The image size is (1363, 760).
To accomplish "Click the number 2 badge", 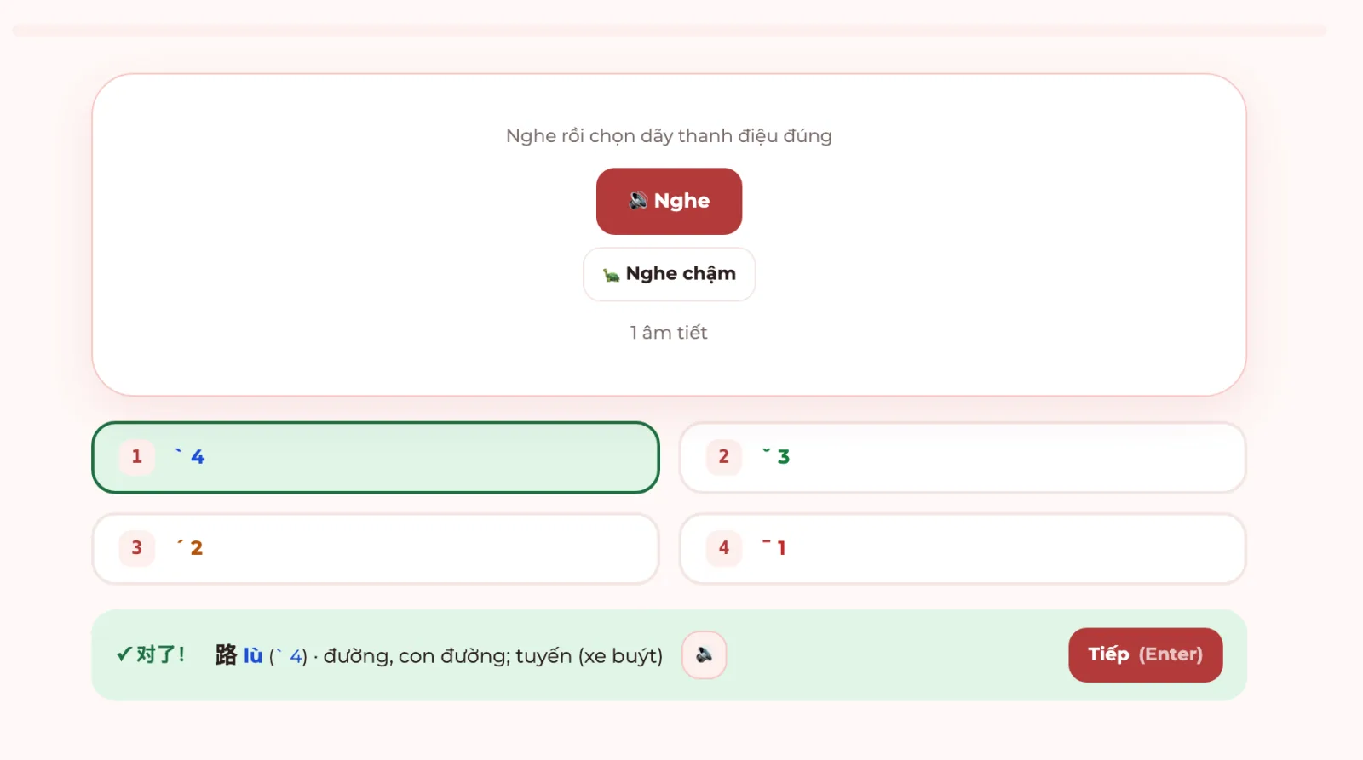I will pyautogui.click(x=723, y=457).
